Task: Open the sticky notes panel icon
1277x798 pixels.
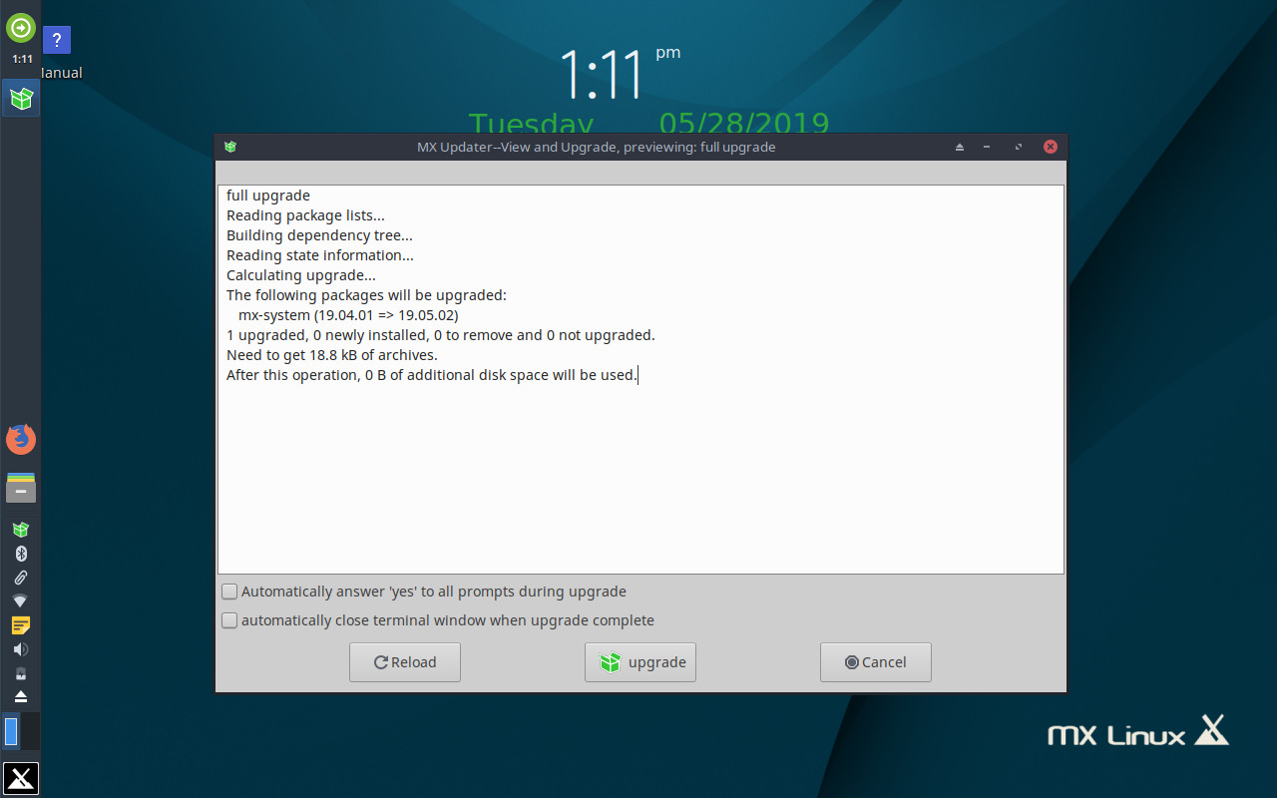Action: pyautogui.click(x=20, y=625)
